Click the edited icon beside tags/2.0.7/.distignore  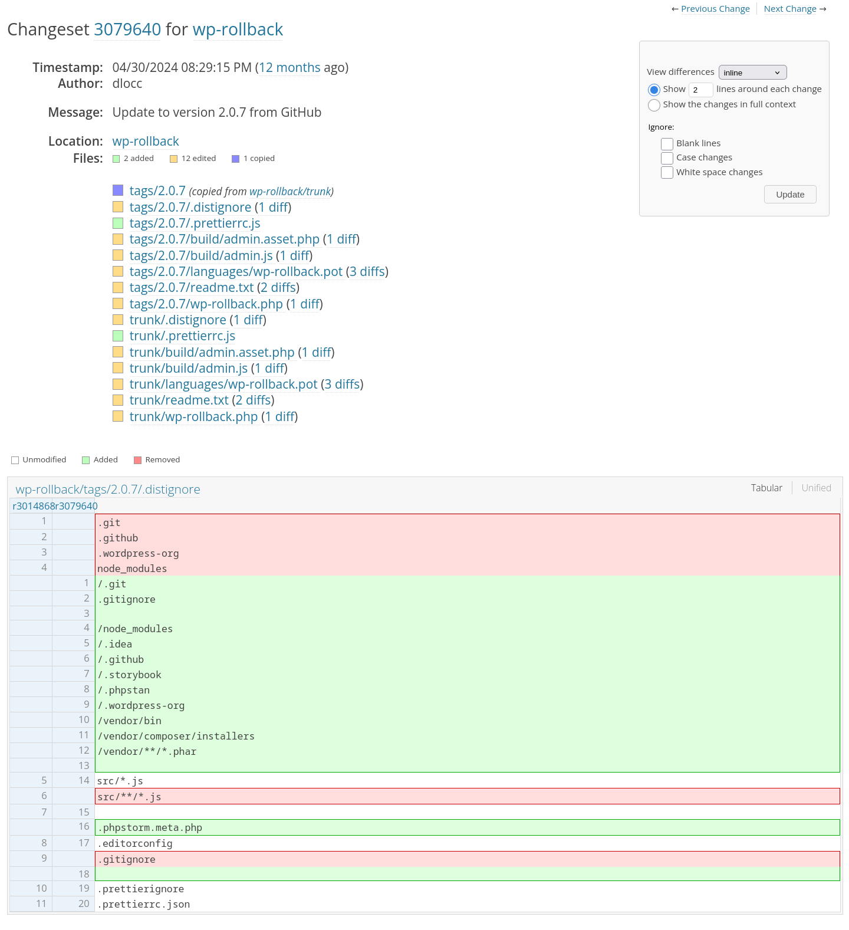[x=118, y=207]
